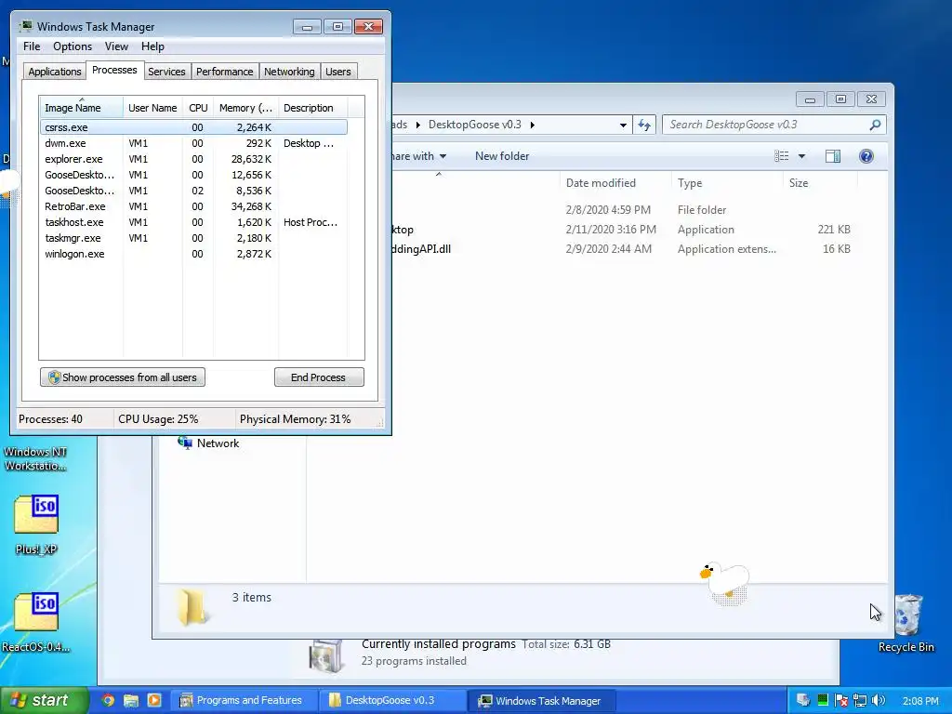Select the dwm.exe process
Screen dimensions: 952x714
pos(193,143)
